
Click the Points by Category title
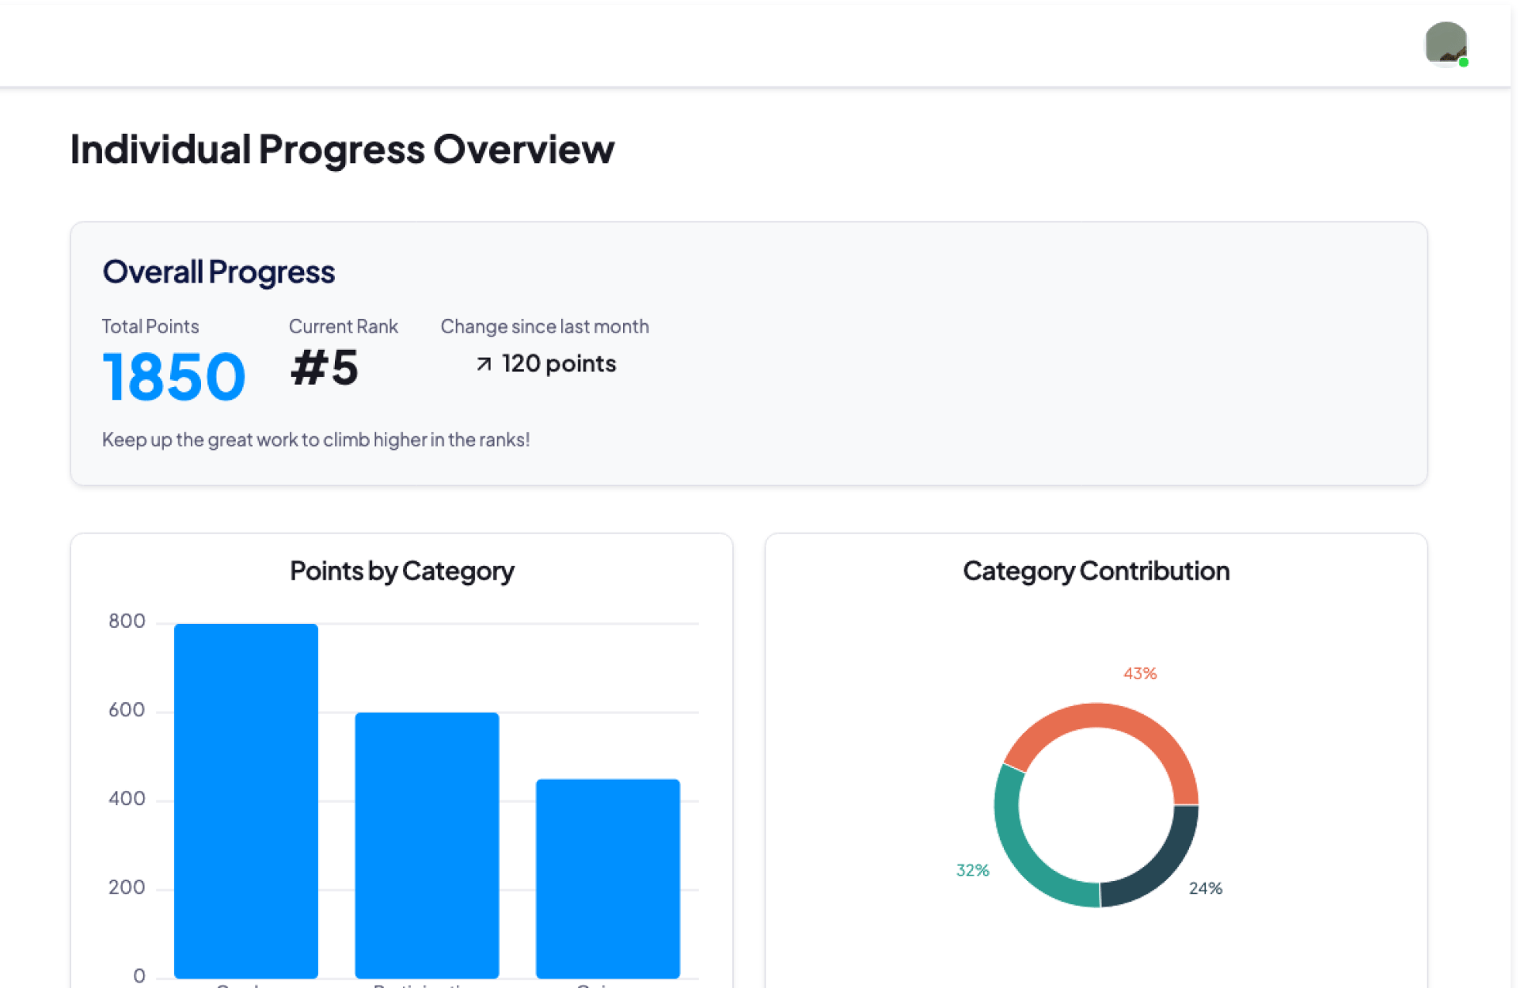401,571
